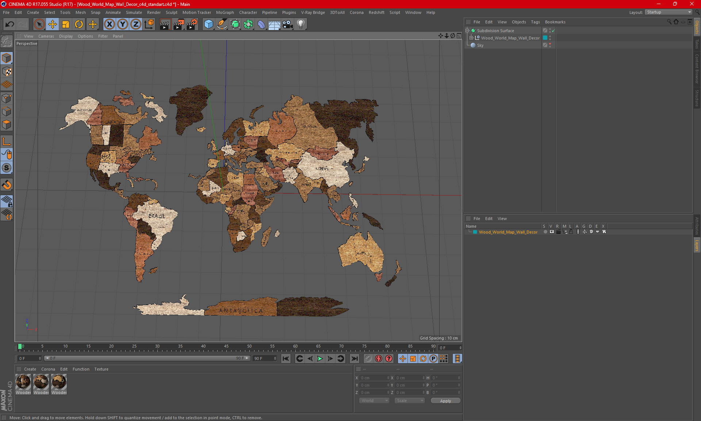
Task: Open the Scale mode dropdown
Action: pos(410,401)
